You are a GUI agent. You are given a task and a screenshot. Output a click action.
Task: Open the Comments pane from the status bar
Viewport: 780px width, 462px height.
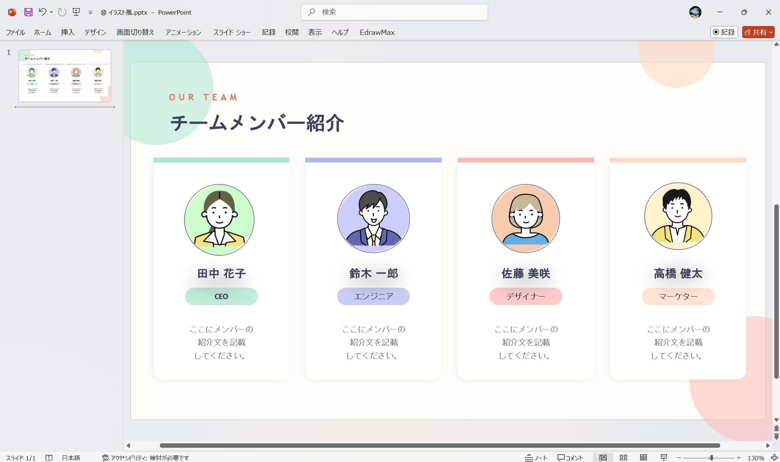570,458
